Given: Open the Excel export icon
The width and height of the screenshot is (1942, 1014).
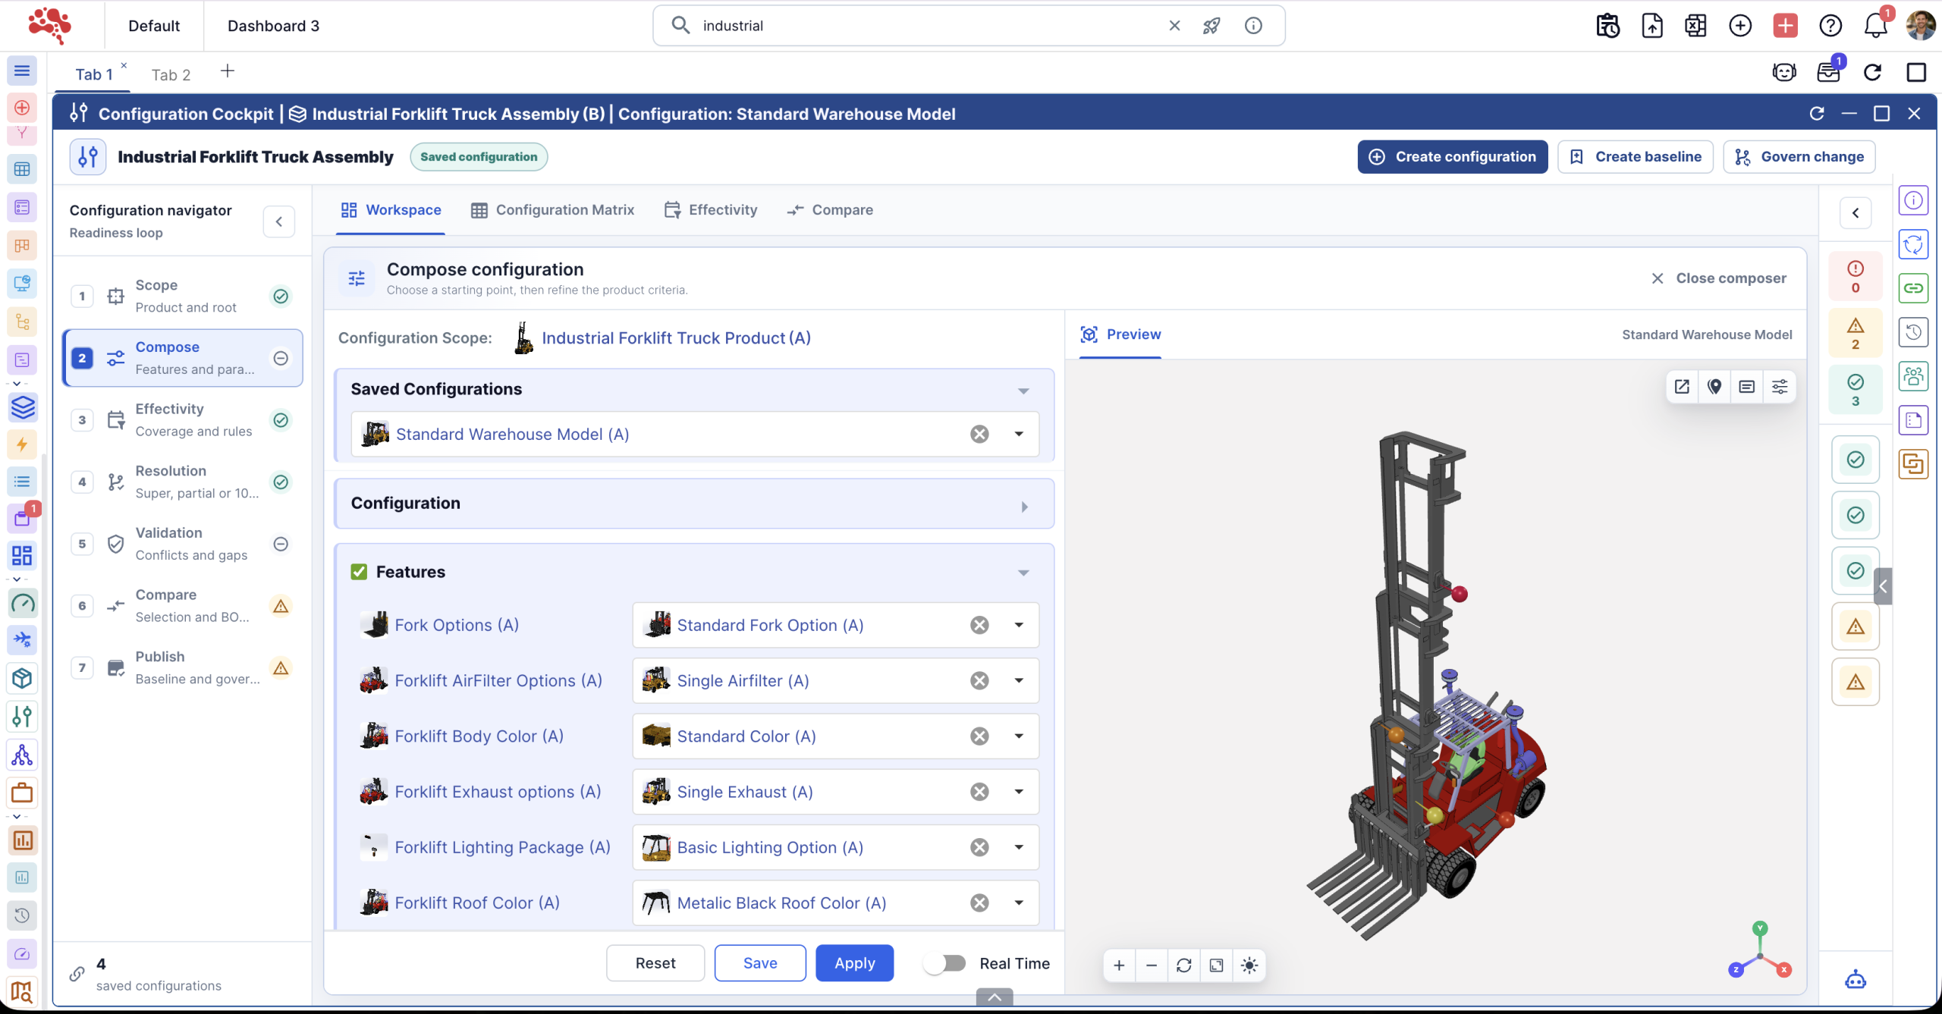Looking at the screenshot, I should 1696,26.
